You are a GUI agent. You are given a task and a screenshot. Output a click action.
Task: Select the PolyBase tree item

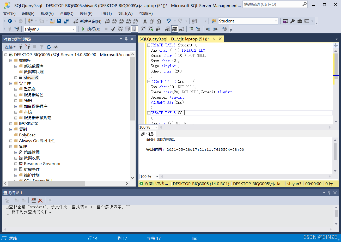27,135
